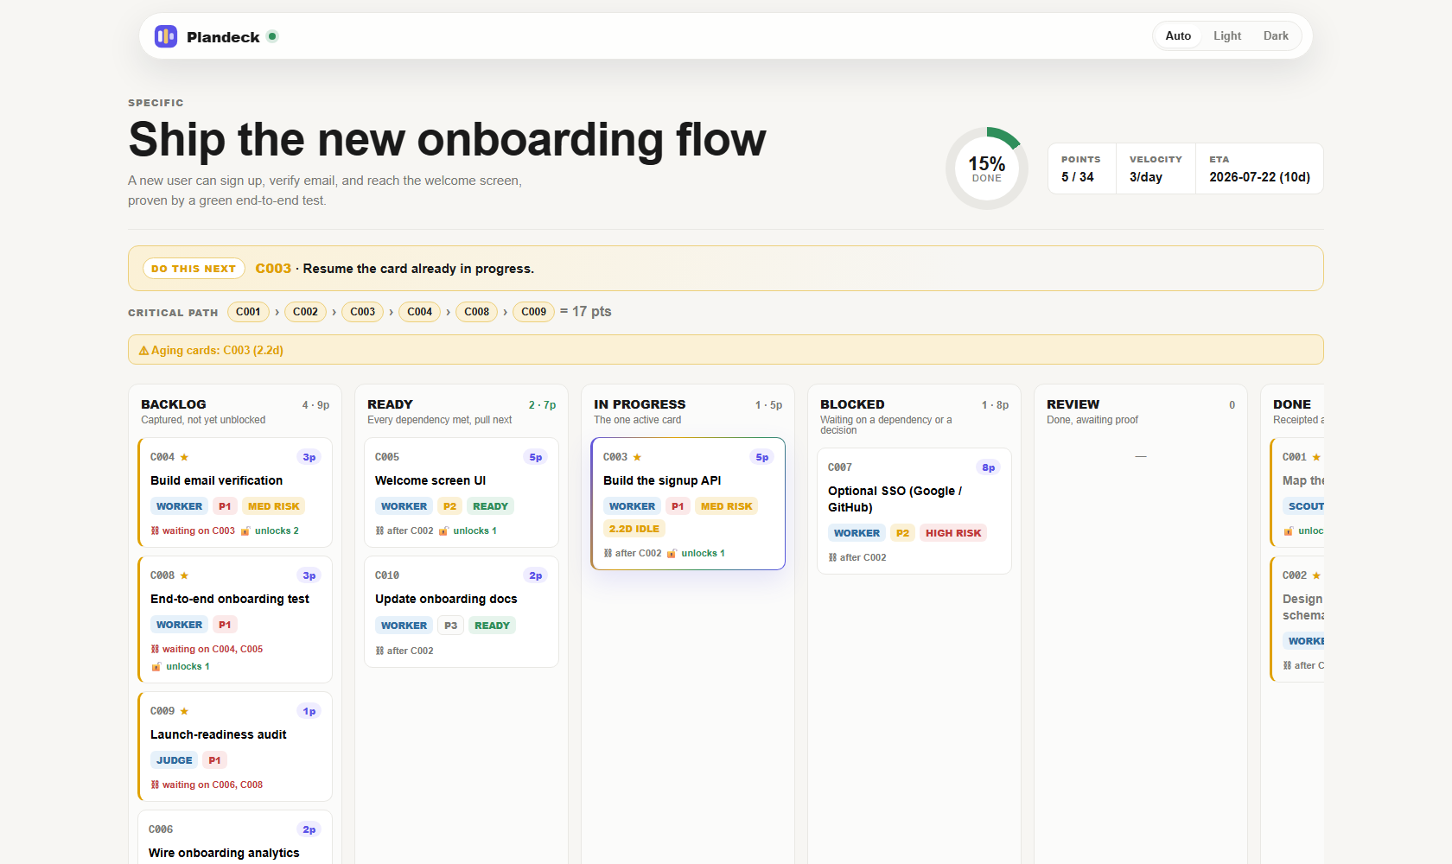The width and height of the screenshot is (1452, 864).
Task: Click the chain icon beside waiting on C006, C008
Action: coord(155,785)
